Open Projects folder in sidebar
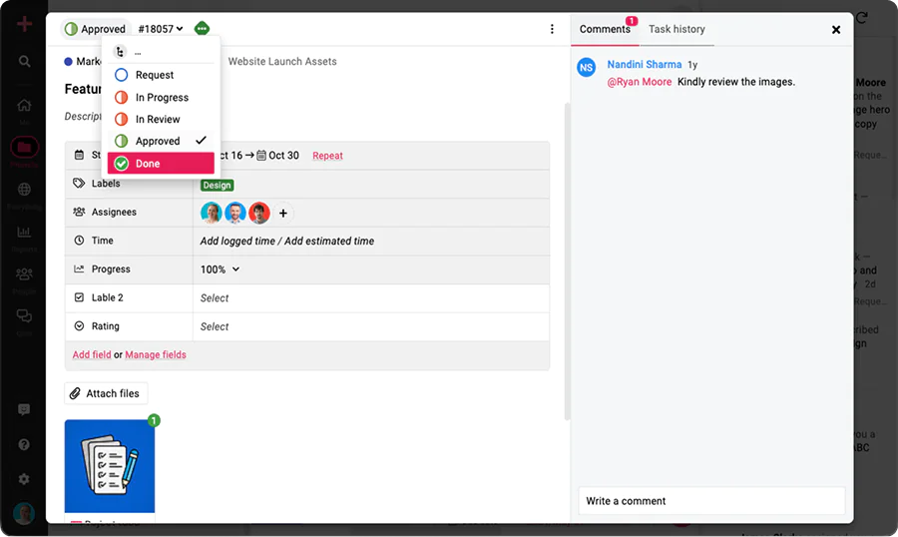The width and height of the screenshot is (898, 537). pyautogui.click(x=24, y=148)
